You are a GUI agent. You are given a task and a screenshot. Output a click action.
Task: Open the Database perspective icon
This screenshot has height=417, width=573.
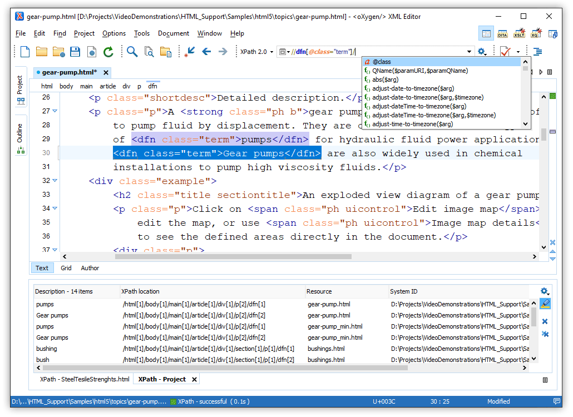click(552, 34)
